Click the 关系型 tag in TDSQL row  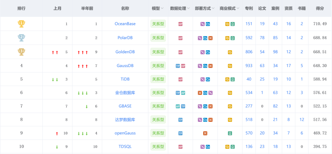click(x=158, y=146)
